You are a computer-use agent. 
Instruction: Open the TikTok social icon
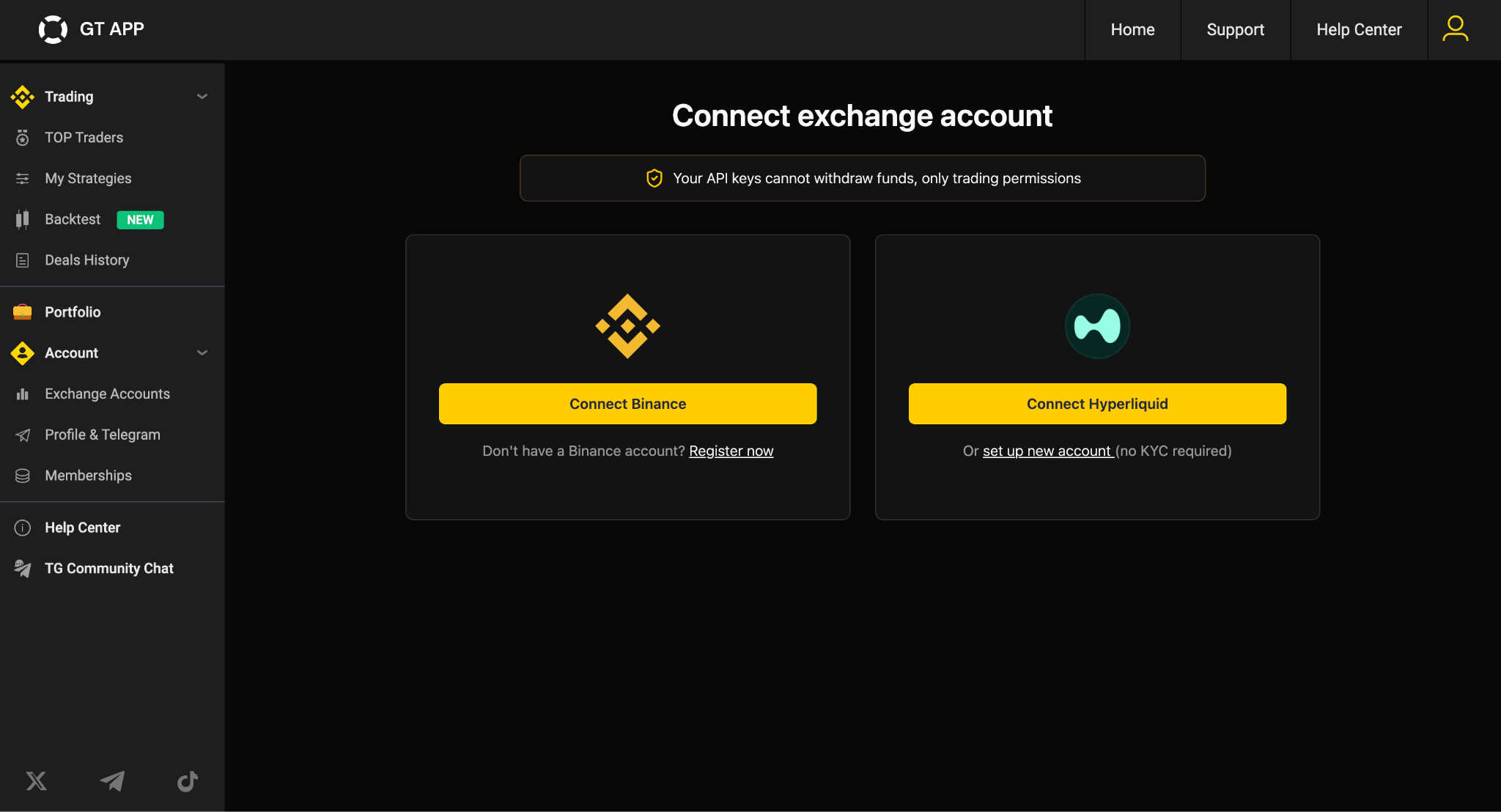tap(188, 781)
